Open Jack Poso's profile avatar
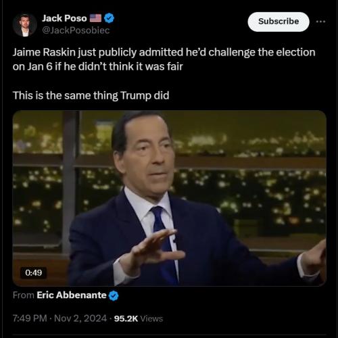 click(x=25, y=25)
